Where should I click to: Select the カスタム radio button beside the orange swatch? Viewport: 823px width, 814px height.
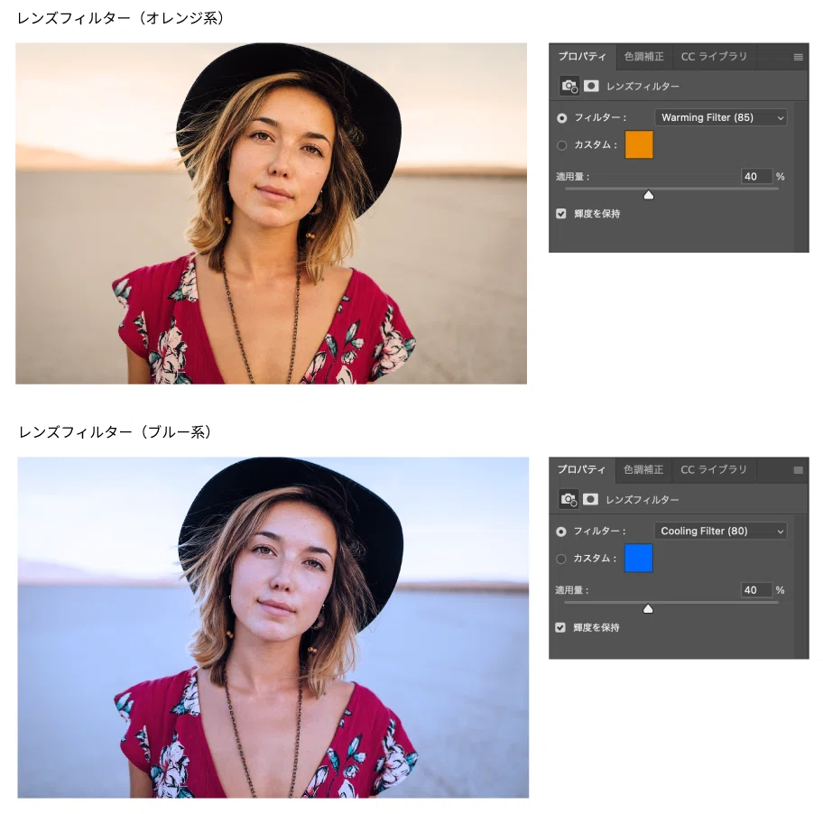[x=561, y=145]
